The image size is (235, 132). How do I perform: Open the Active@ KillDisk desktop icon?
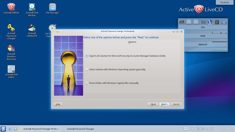(11, 7)
